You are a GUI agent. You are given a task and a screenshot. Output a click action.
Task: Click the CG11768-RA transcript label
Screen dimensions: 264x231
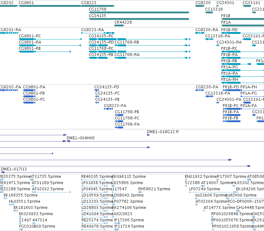(x=127, y=55)
